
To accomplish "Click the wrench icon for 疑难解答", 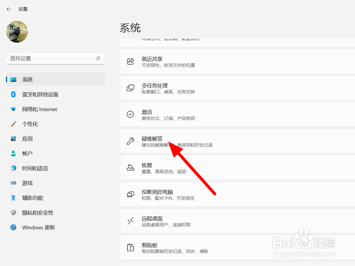I will point(130,141).
